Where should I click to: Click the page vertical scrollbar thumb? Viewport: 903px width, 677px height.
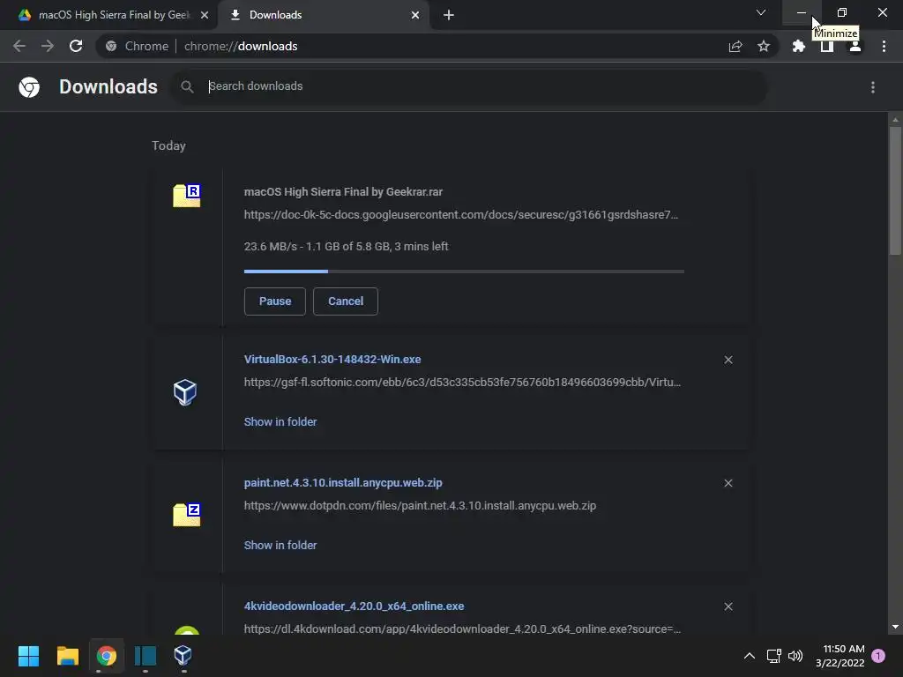895,190
